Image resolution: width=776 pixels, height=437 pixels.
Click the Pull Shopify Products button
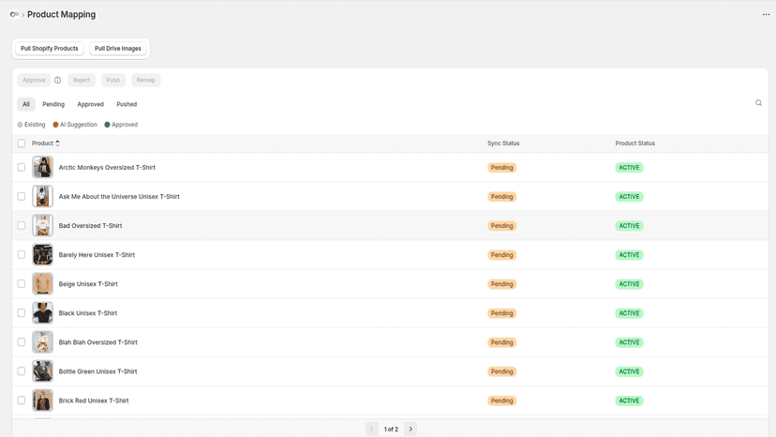coord(50,49)
